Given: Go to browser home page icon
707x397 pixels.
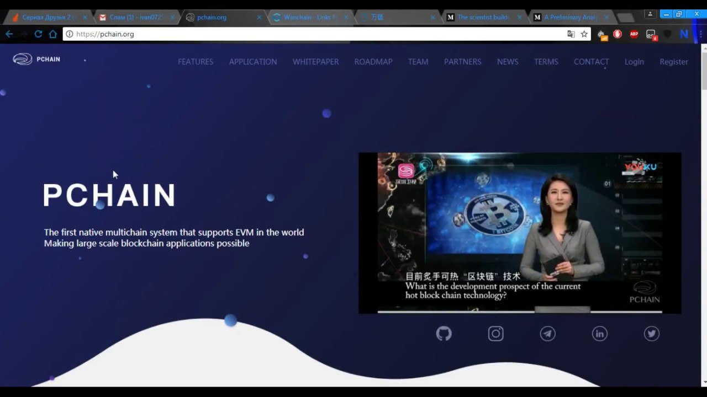Looking at the screenshot, I should pyautogui.click(x=52, y=34).
